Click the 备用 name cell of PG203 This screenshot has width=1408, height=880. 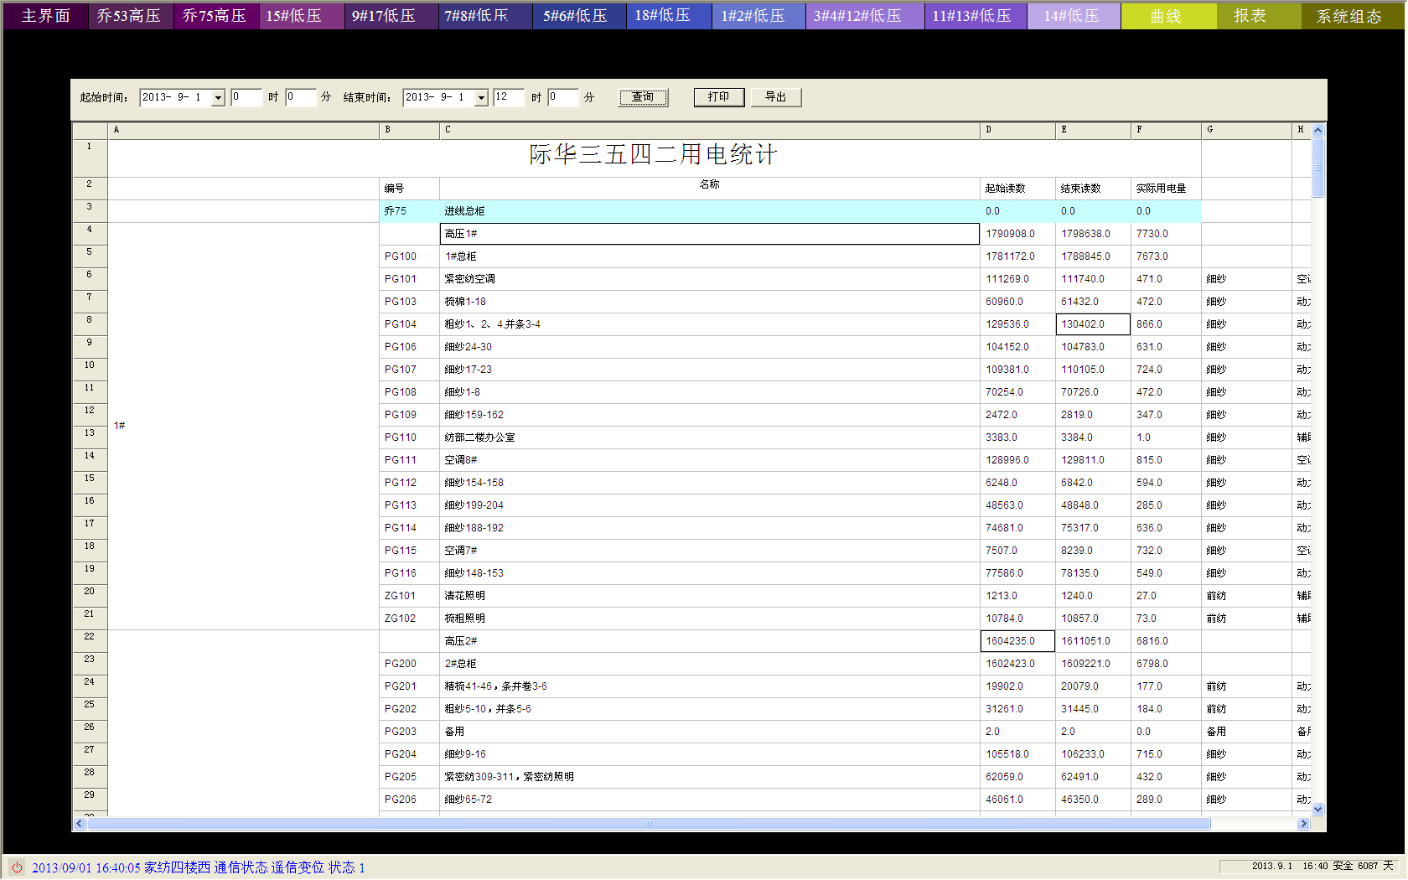click(709, 732)
